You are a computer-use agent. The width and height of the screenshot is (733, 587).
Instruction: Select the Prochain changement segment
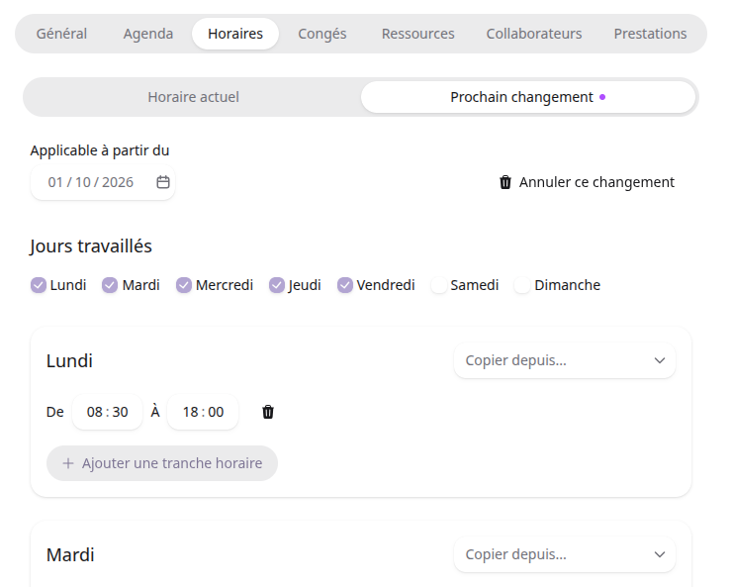[528, 97]
